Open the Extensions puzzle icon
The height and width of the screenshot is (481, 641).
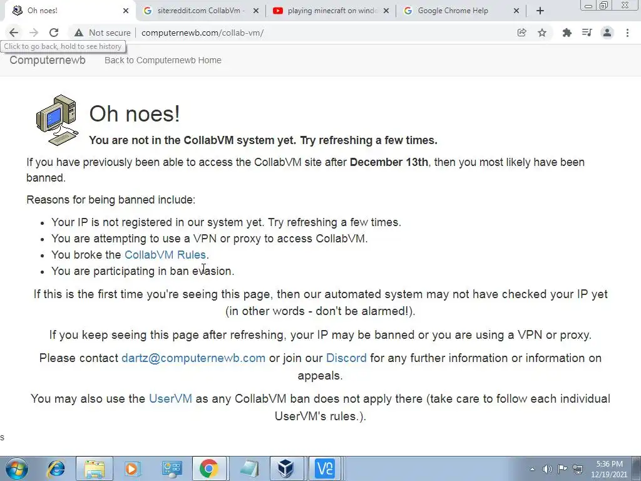point(567,33)
